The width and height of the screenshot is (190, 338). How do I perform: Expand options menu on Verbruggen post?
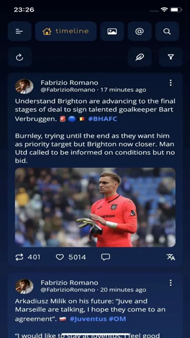point(171,83)
